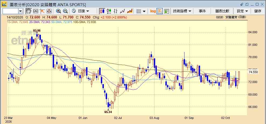Switch to line chart type
Image resolution: width=266 pixels, height=124 pixels.
point(122,11)
